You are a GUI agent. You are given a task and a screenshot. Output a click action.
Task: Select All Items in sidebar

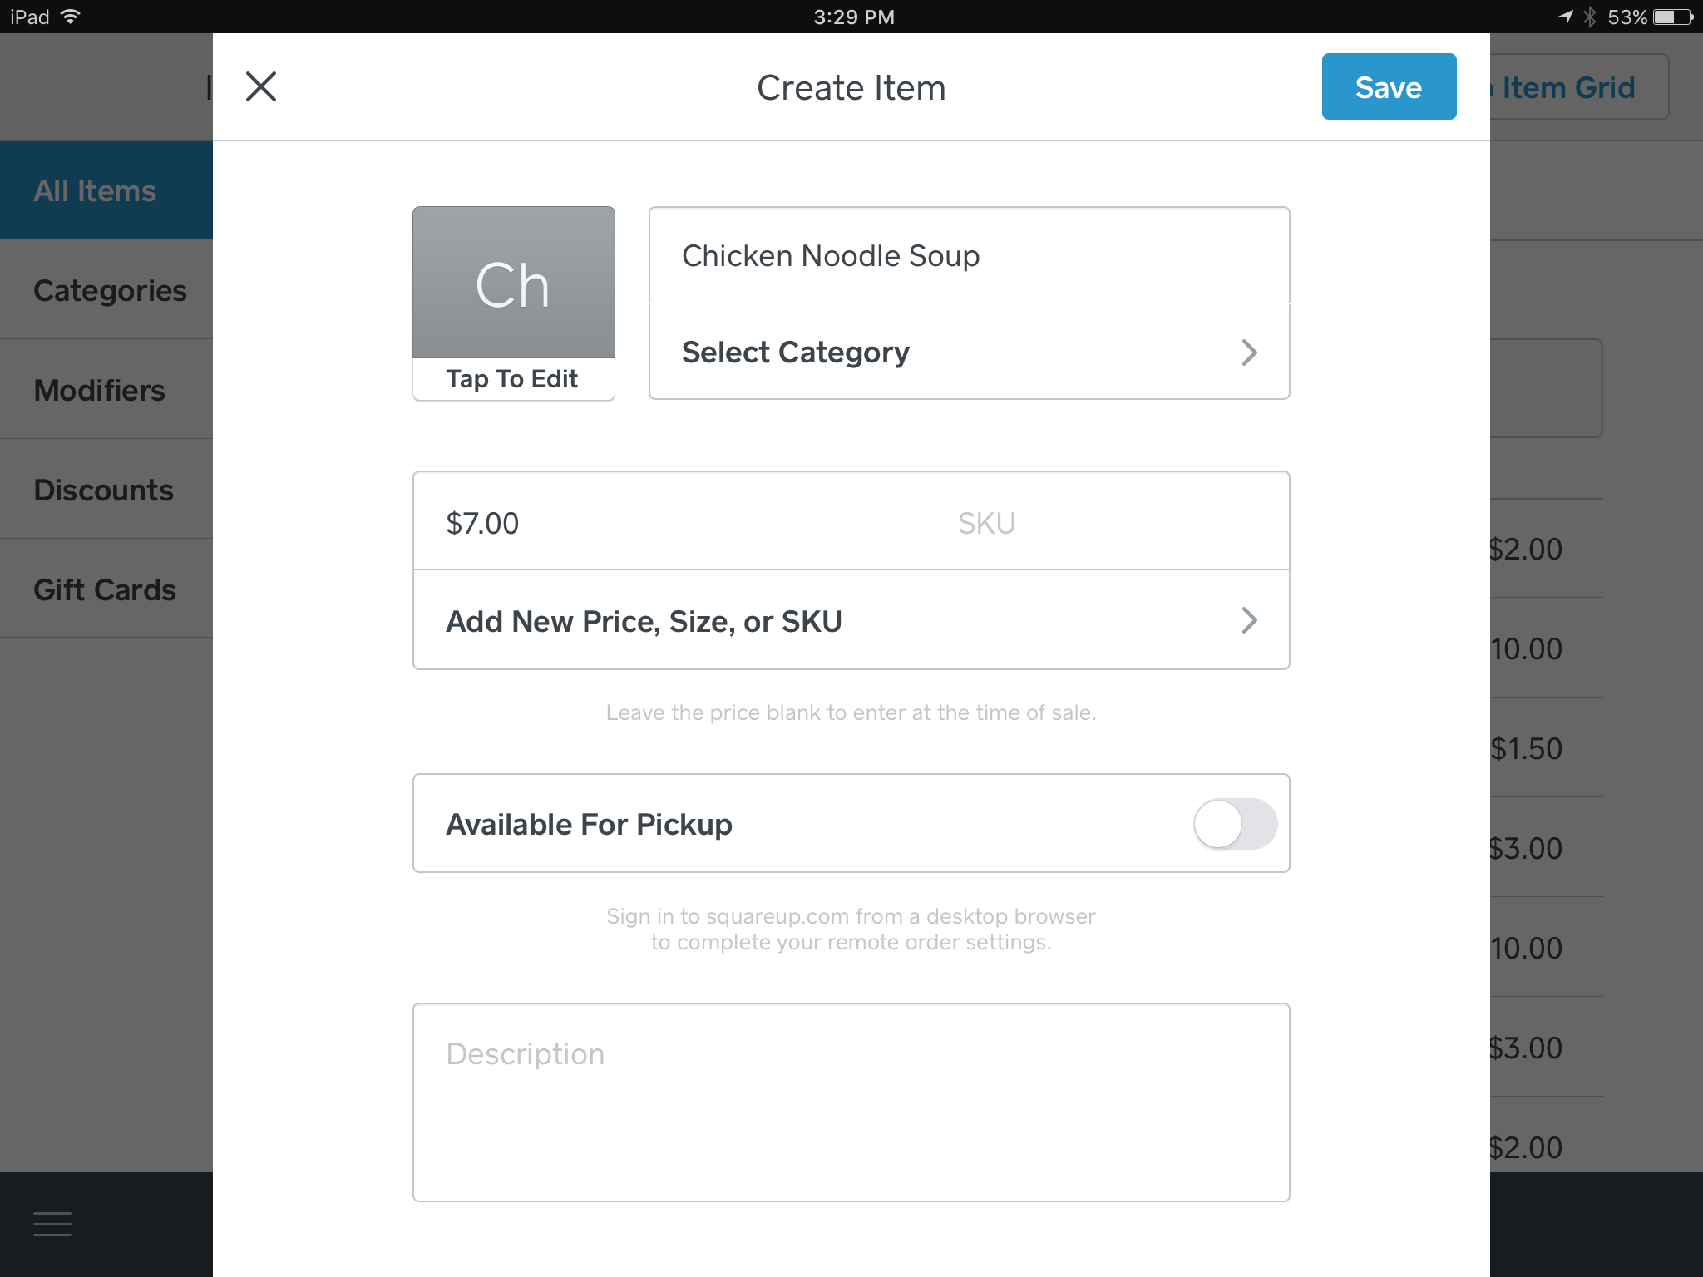click(96, 191)
